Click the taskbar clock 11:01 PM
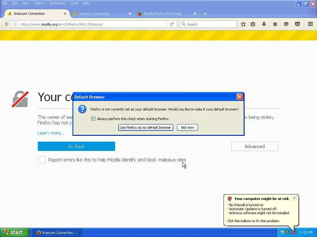Viewport: 317px width, 237px height. point(306,232)
